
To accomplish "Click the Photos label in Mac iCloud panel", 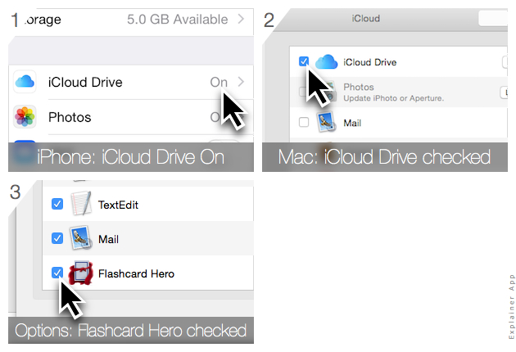I will [359, 87].
